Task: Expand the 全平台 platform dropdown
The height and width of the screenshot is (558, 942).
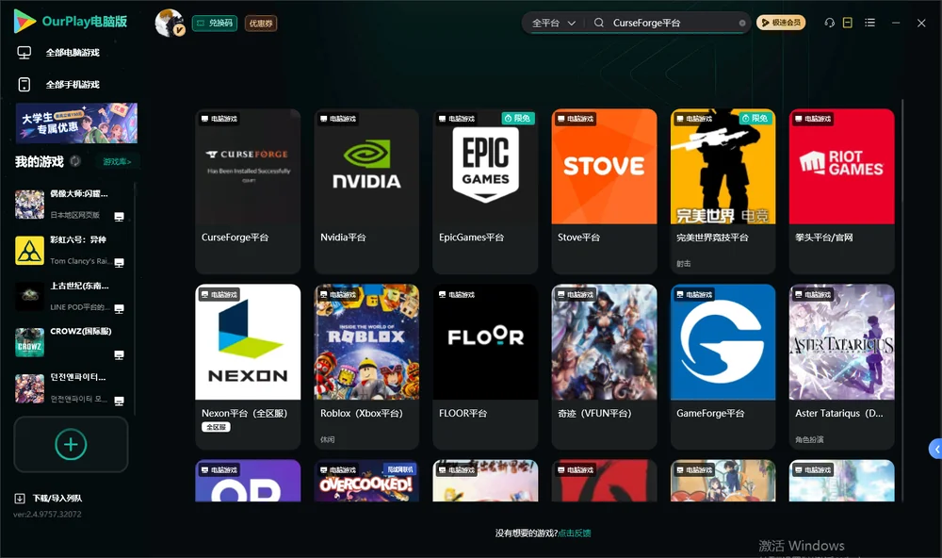Action: [x=553, y=23]
